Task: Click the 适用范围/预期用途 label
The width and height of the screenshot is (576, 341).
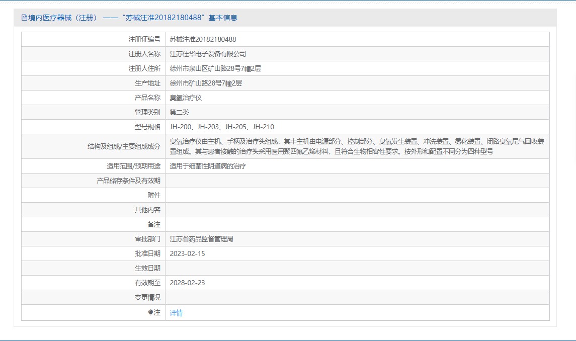Action: (133, 166)
